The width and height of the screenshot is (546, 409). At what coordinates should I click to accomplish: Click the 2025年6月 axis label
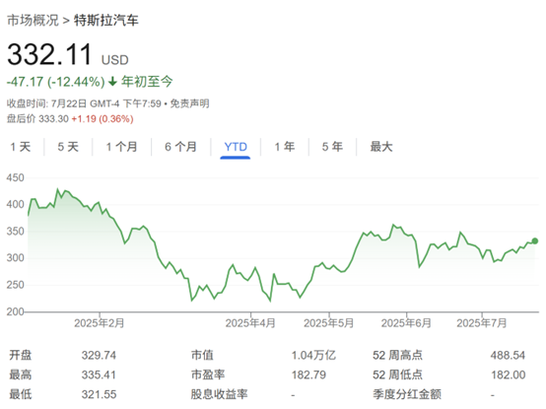(406, 323)
